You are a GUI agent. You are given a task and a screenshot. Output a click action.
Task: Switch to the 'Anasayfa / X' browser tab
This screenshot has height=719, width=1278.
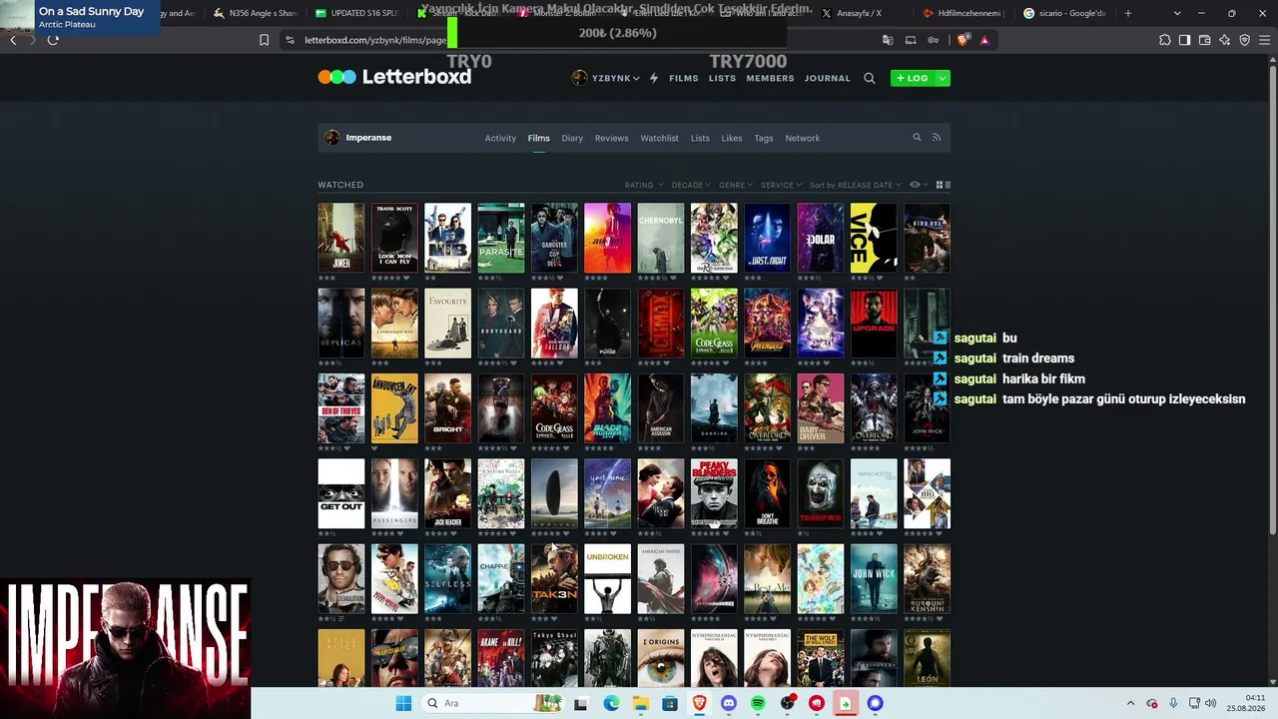854,13
